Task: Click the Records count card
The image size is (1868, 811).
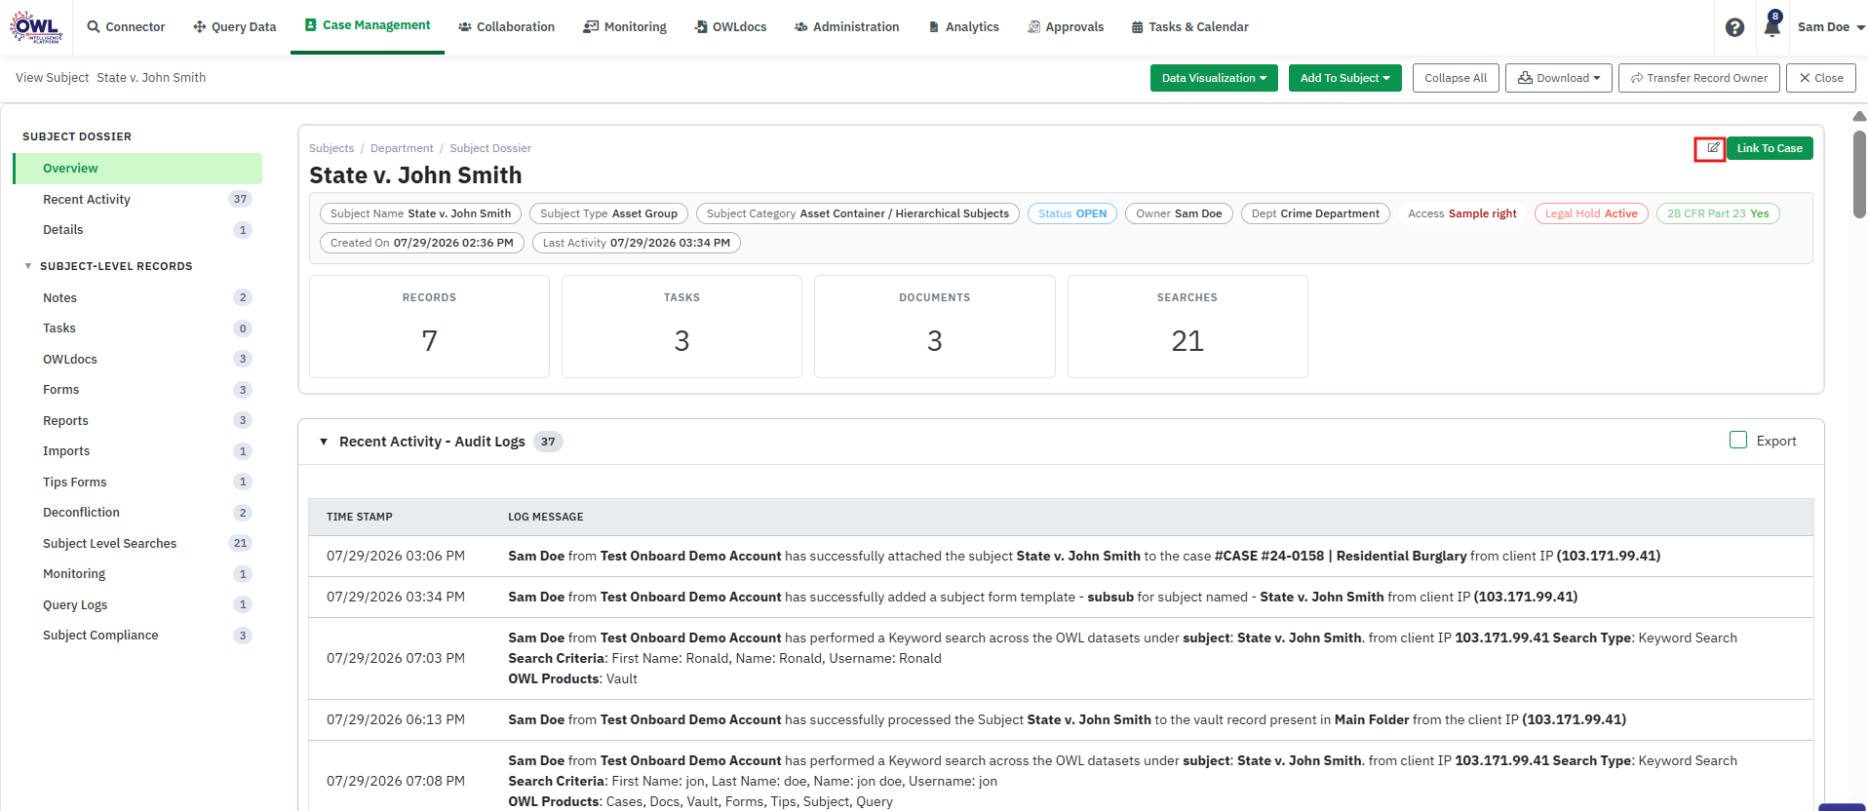Action: click(429, 327)
